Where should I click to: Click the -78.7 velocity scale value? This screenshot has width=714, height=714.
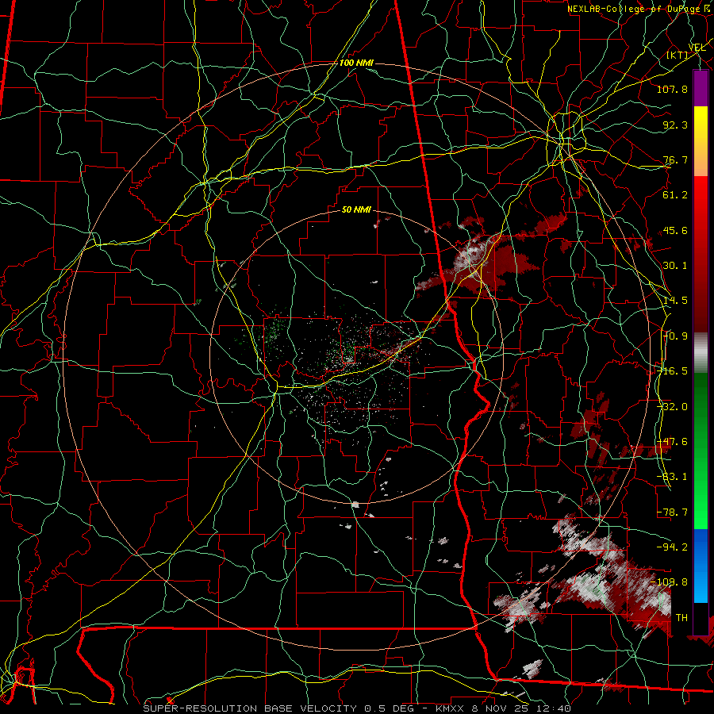(x=672, y=512)
